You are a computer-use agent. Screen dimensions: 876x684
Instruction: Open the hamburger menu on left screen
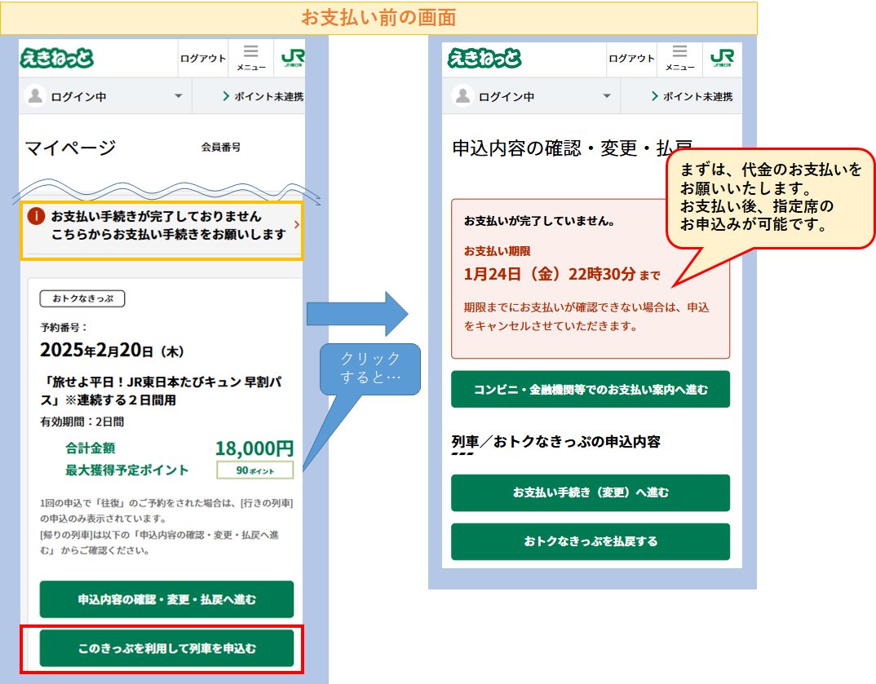[251, 57]
